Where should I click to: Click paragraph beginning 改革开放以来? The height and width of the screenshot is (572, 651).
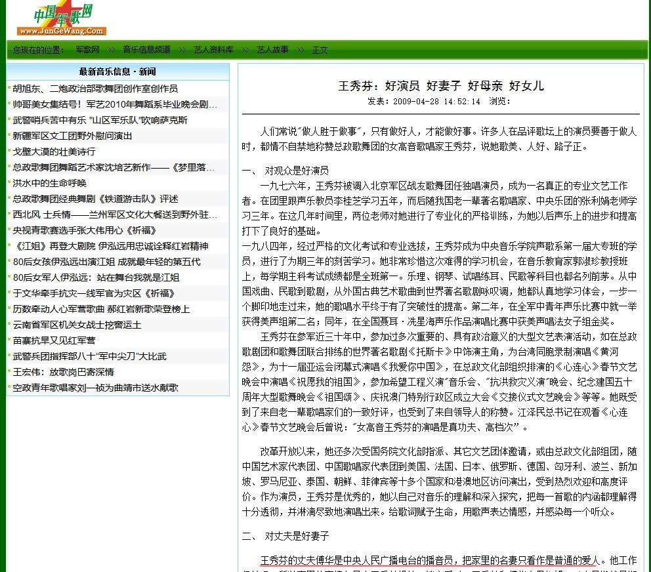click(x=439, y=481)
